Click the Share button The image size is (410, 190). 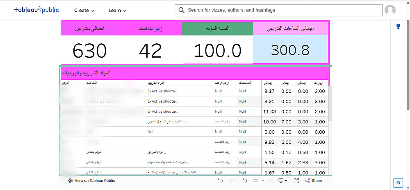[314, 181]
